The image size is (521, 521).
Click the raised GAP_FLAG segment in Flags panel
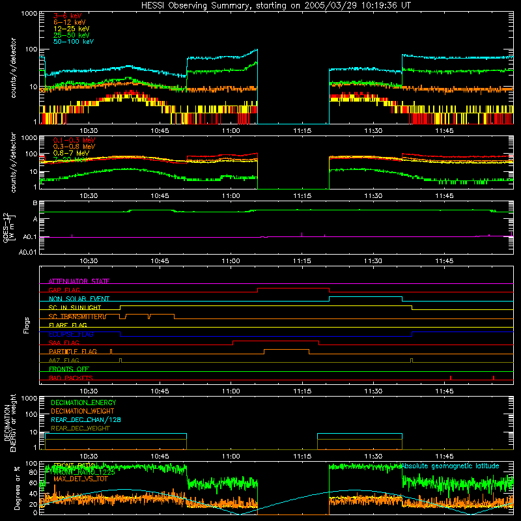294,288
